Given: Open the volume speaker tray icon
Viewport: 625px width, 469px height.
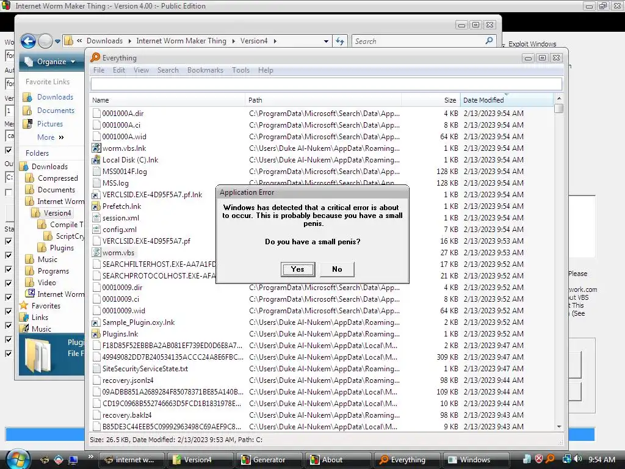Looking at the screenshot, I should [x=578, y=459].
